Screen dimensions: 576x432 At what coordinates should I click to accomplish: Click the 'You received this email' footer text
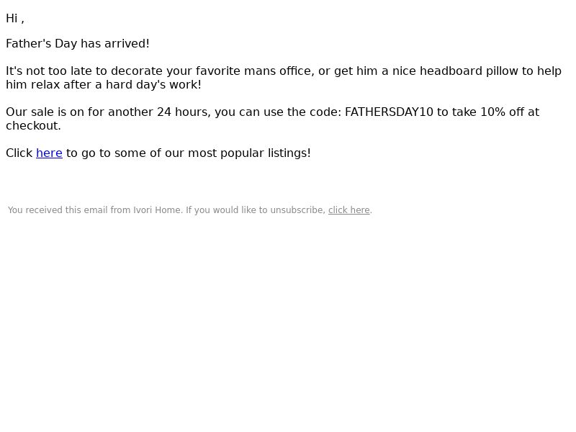[x=58, y=210]
